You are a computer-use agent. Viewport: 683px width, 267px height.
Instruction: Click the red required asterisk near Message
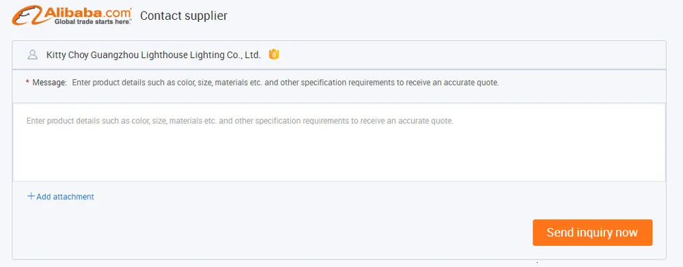click(27, 83)
